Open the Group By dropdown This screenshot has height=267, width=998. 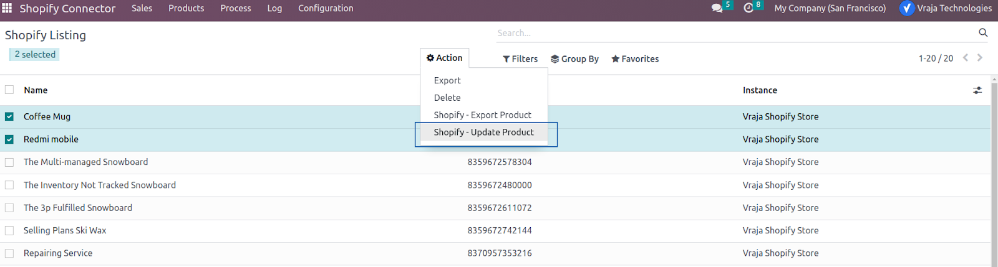point(574,59)
